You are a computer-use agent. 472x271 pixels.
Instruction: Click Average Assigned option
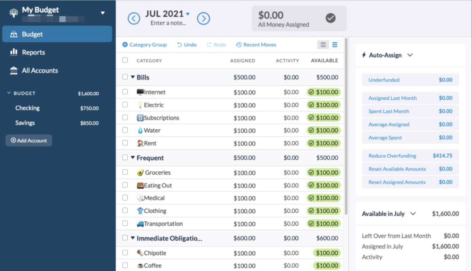pos(410,124)
